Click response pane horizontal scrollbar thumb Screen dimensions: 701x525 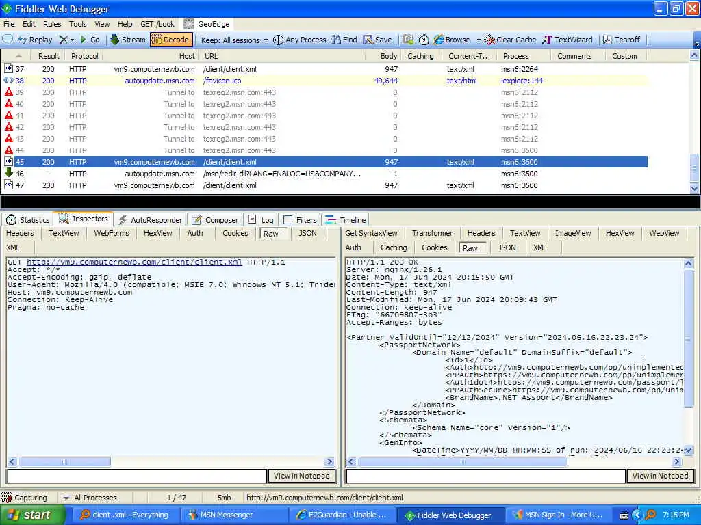463,461
